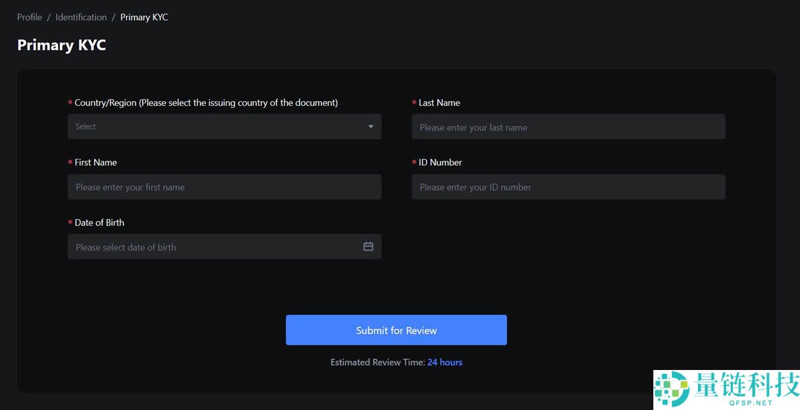Open the Date of Birth picker field

(x=213, y=247)
